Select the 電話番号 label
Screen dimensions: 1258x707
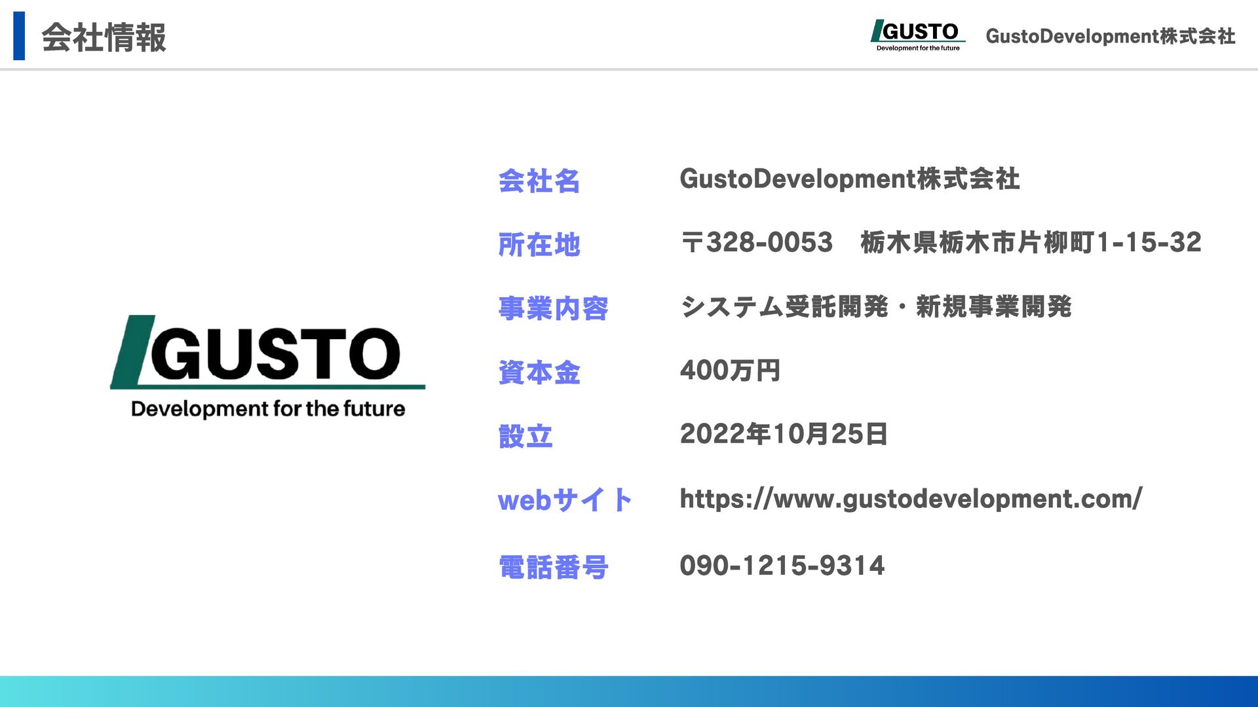tap(553, 567)
